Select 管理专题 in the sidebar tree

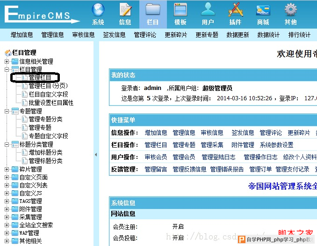point(40,127)
